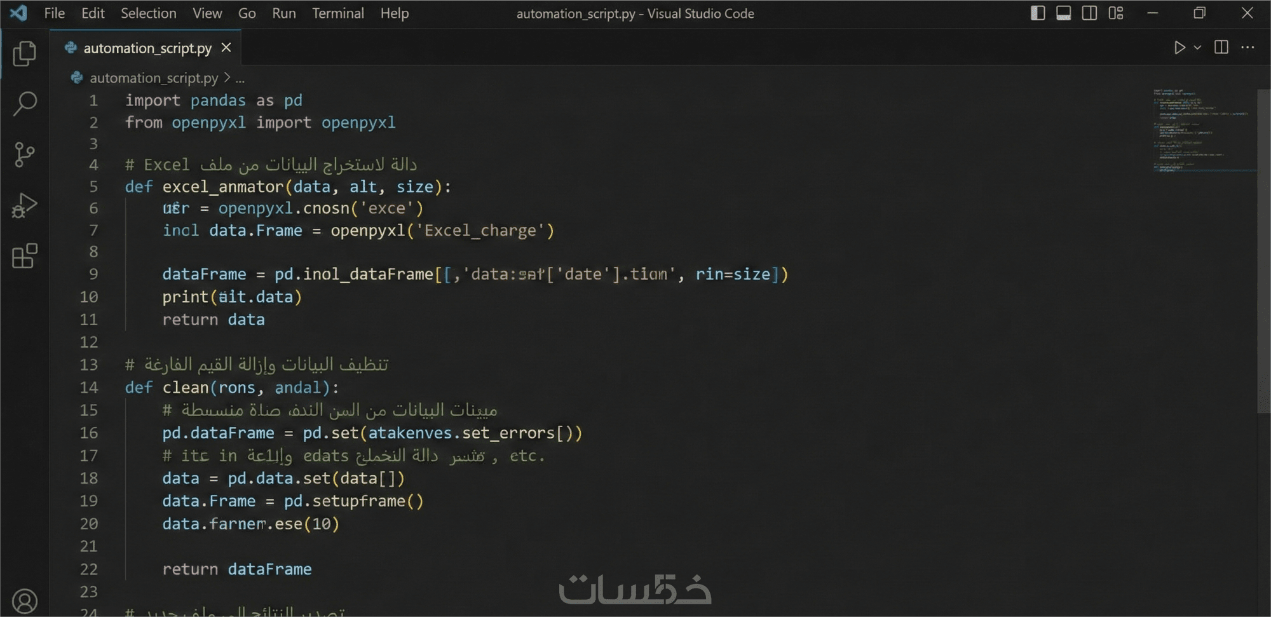This screenshot has width=1271, height=617.
Task: Open the Explorer view in activity bar
Action: coord(24,54)
